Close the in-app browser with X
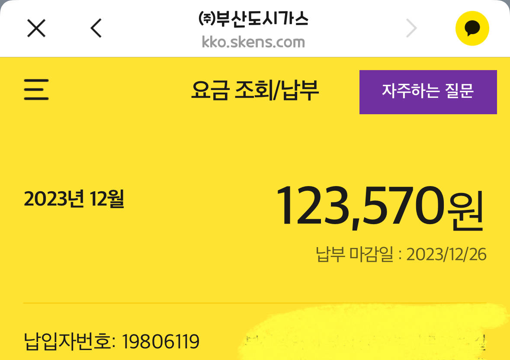The height and width of the screenshot is (360, 510). [x=36, y=29]
